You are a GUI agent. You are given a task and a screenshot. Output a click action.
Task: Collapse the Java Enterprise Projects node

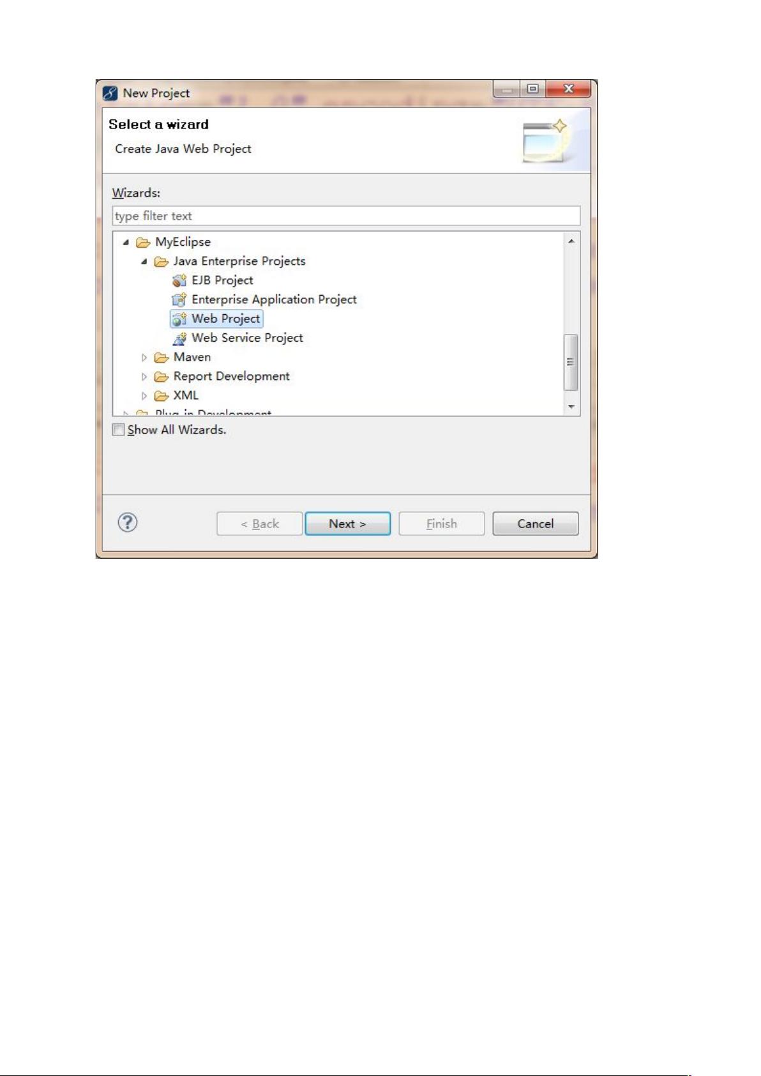(x=144, y=261)
